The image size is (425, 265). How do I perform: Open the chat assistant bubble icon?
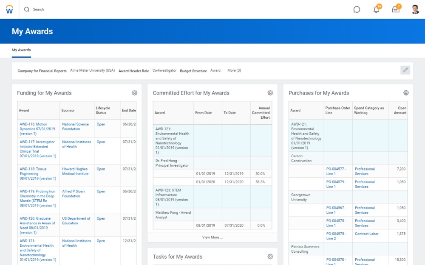pyautogui.click(x=357, y=9)
